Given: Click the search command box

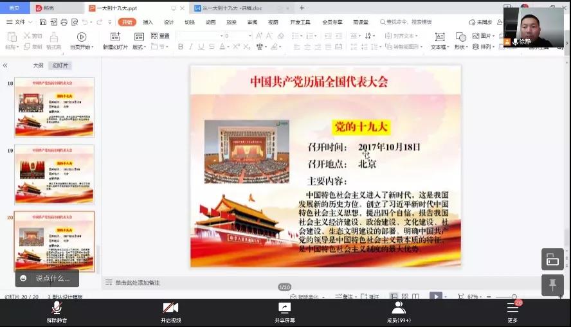Looking at the screenshot, I should 406,22.
